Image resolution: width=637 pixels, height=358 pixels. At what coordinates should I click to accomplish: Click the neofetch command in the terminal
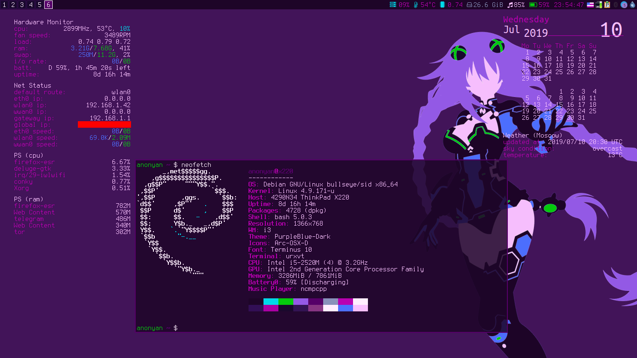(x=196, y=165)
